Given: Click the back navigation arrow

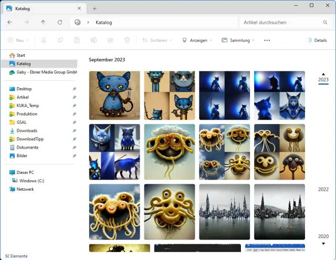Looking at the screenshot, I should pyautogui.click(x=10, y=23).
